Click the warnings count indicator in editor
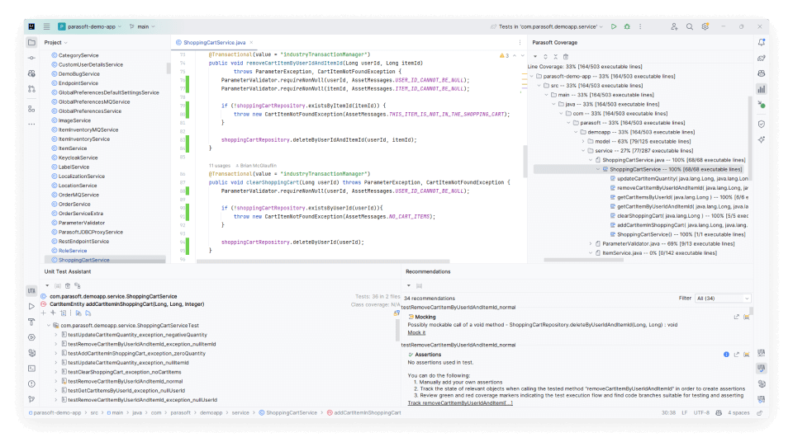This screenshot has width=793, height=447. tap(504, 55)
